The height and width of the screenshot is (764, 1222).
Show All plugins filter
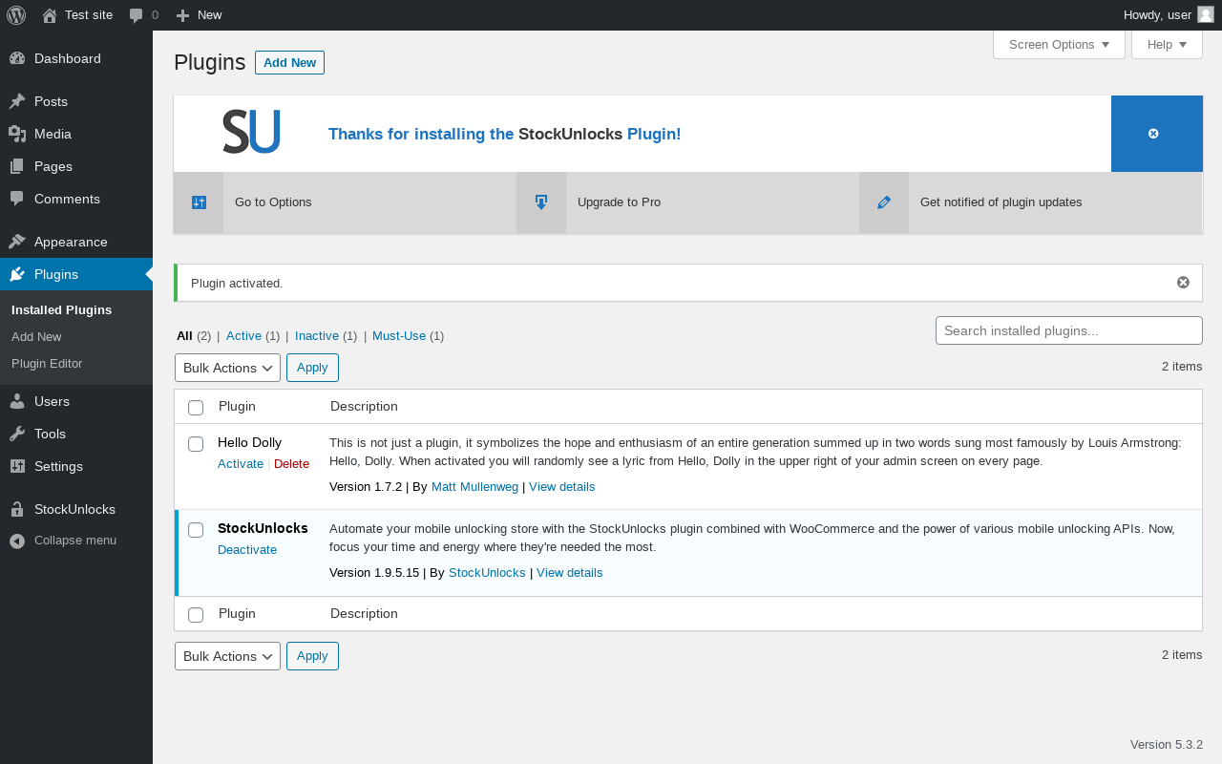click(184, 336)
